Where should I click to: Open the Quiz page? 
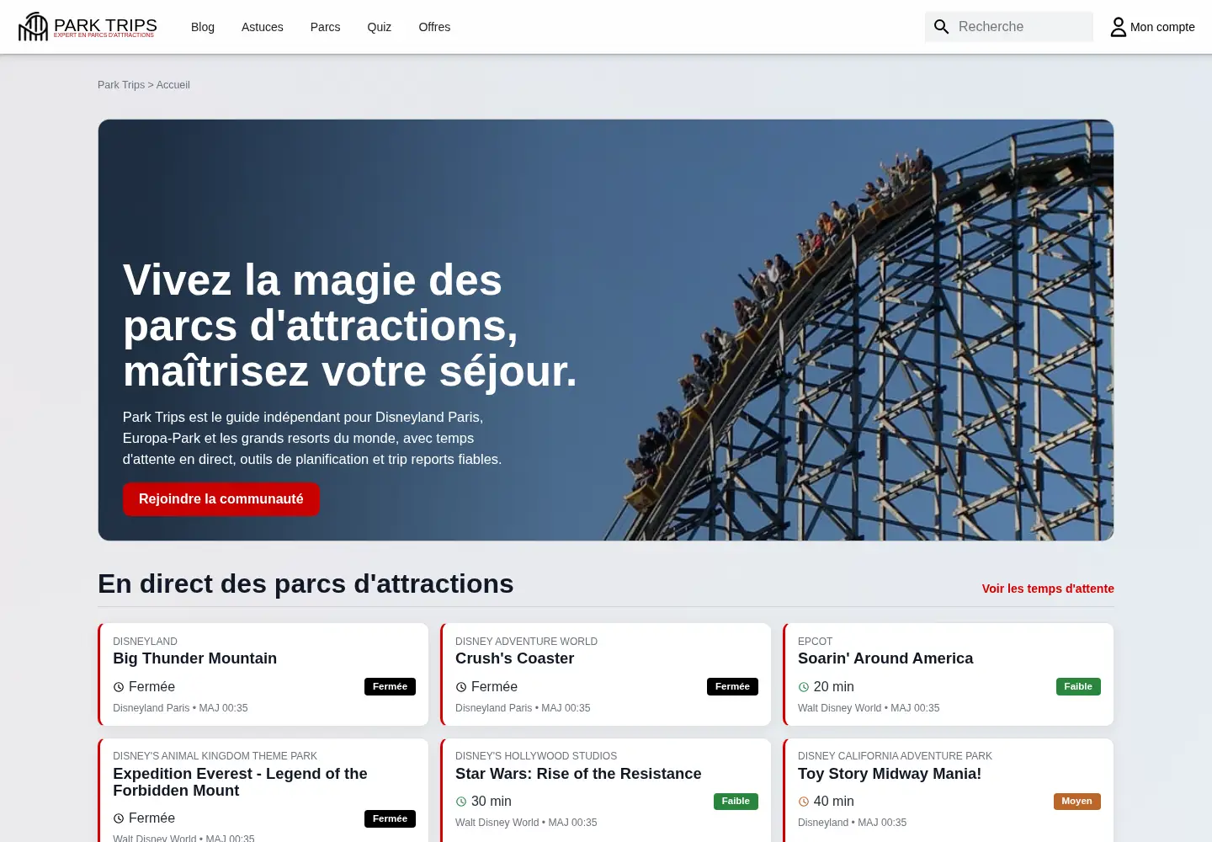[380, 27]
